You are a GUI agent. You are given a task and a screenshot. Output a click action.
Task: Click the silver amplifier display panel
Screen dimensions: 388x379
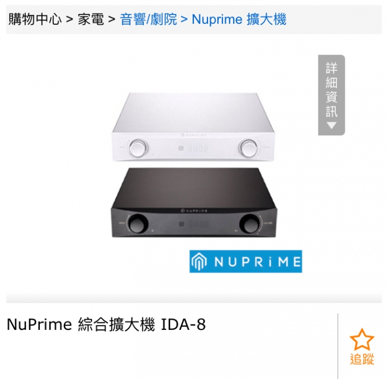193,148
